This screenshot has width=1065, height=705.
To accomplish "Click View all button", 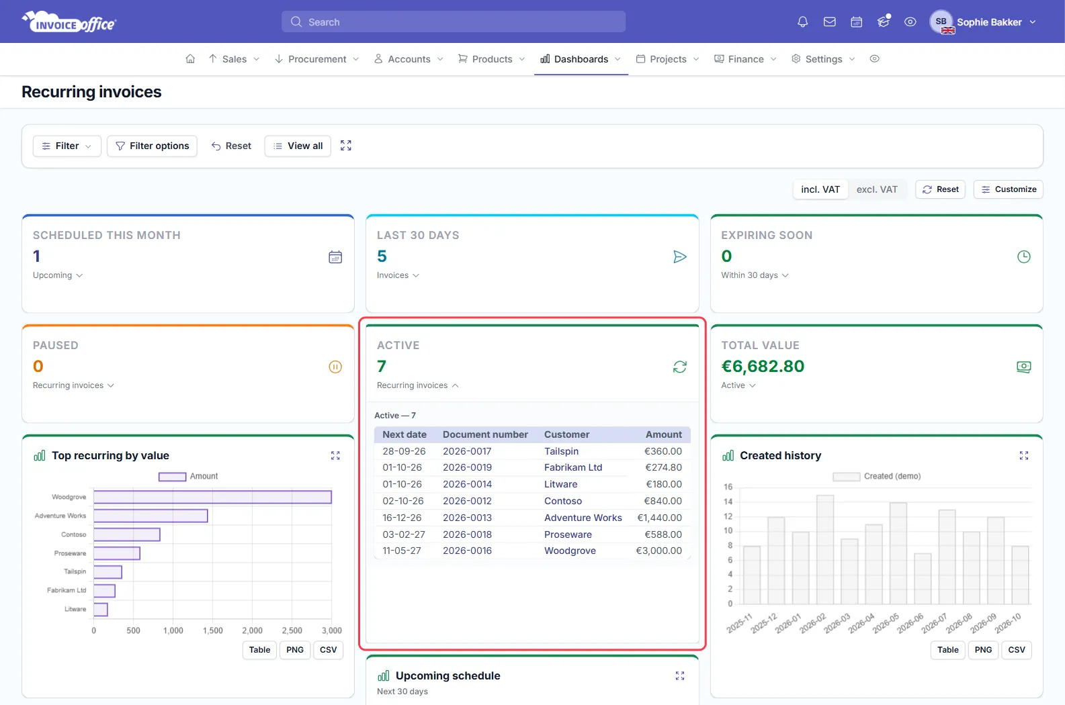I will [298, 146].
